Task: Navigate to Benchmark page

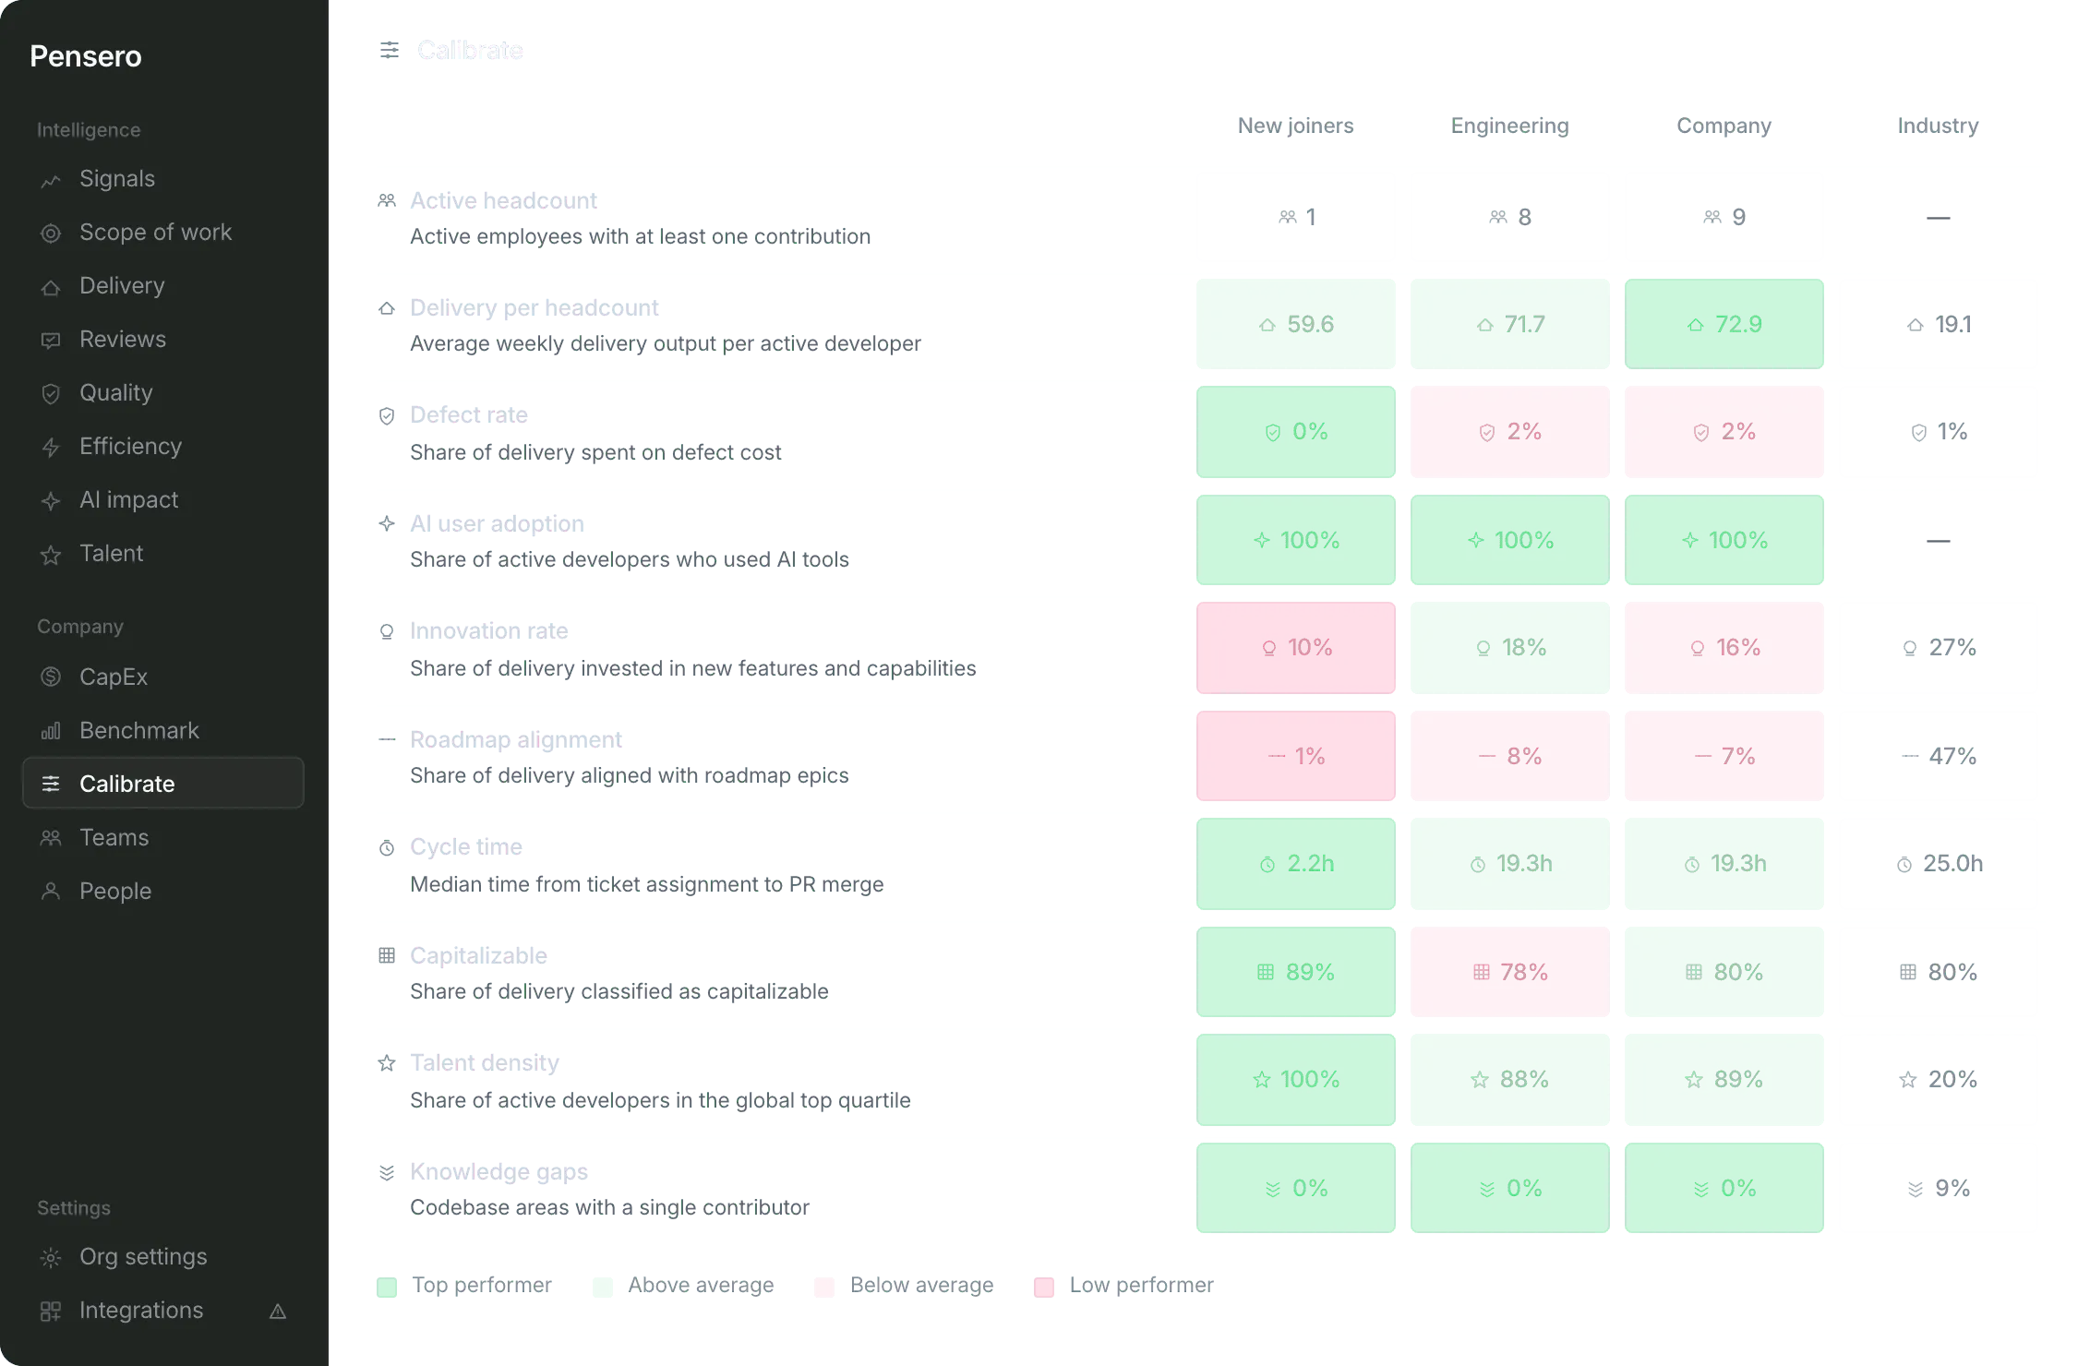Action: (163, 730)
